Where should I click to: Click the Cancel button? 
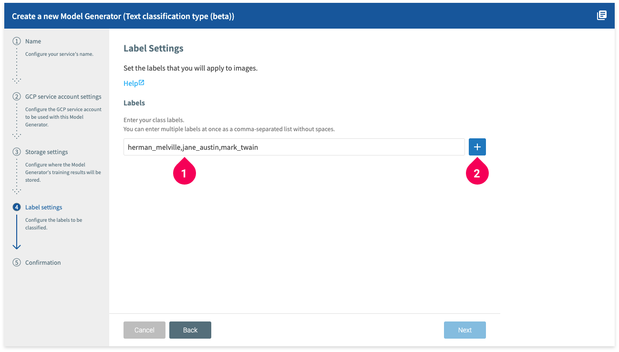[x=144, y=330]
